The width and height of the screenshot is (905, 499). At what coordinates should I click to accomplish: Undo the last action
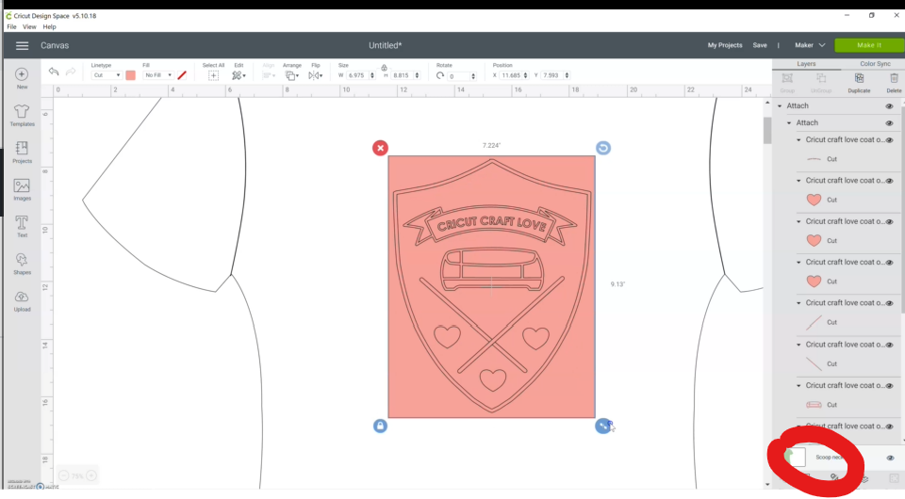(x=54, y=72)
